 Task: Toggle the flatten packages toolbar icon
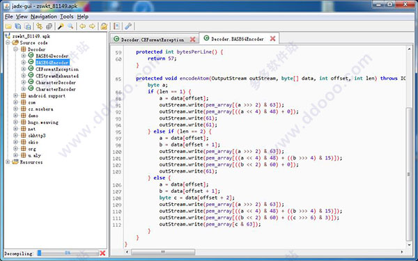pyautogui.click(x=49, y=26)
